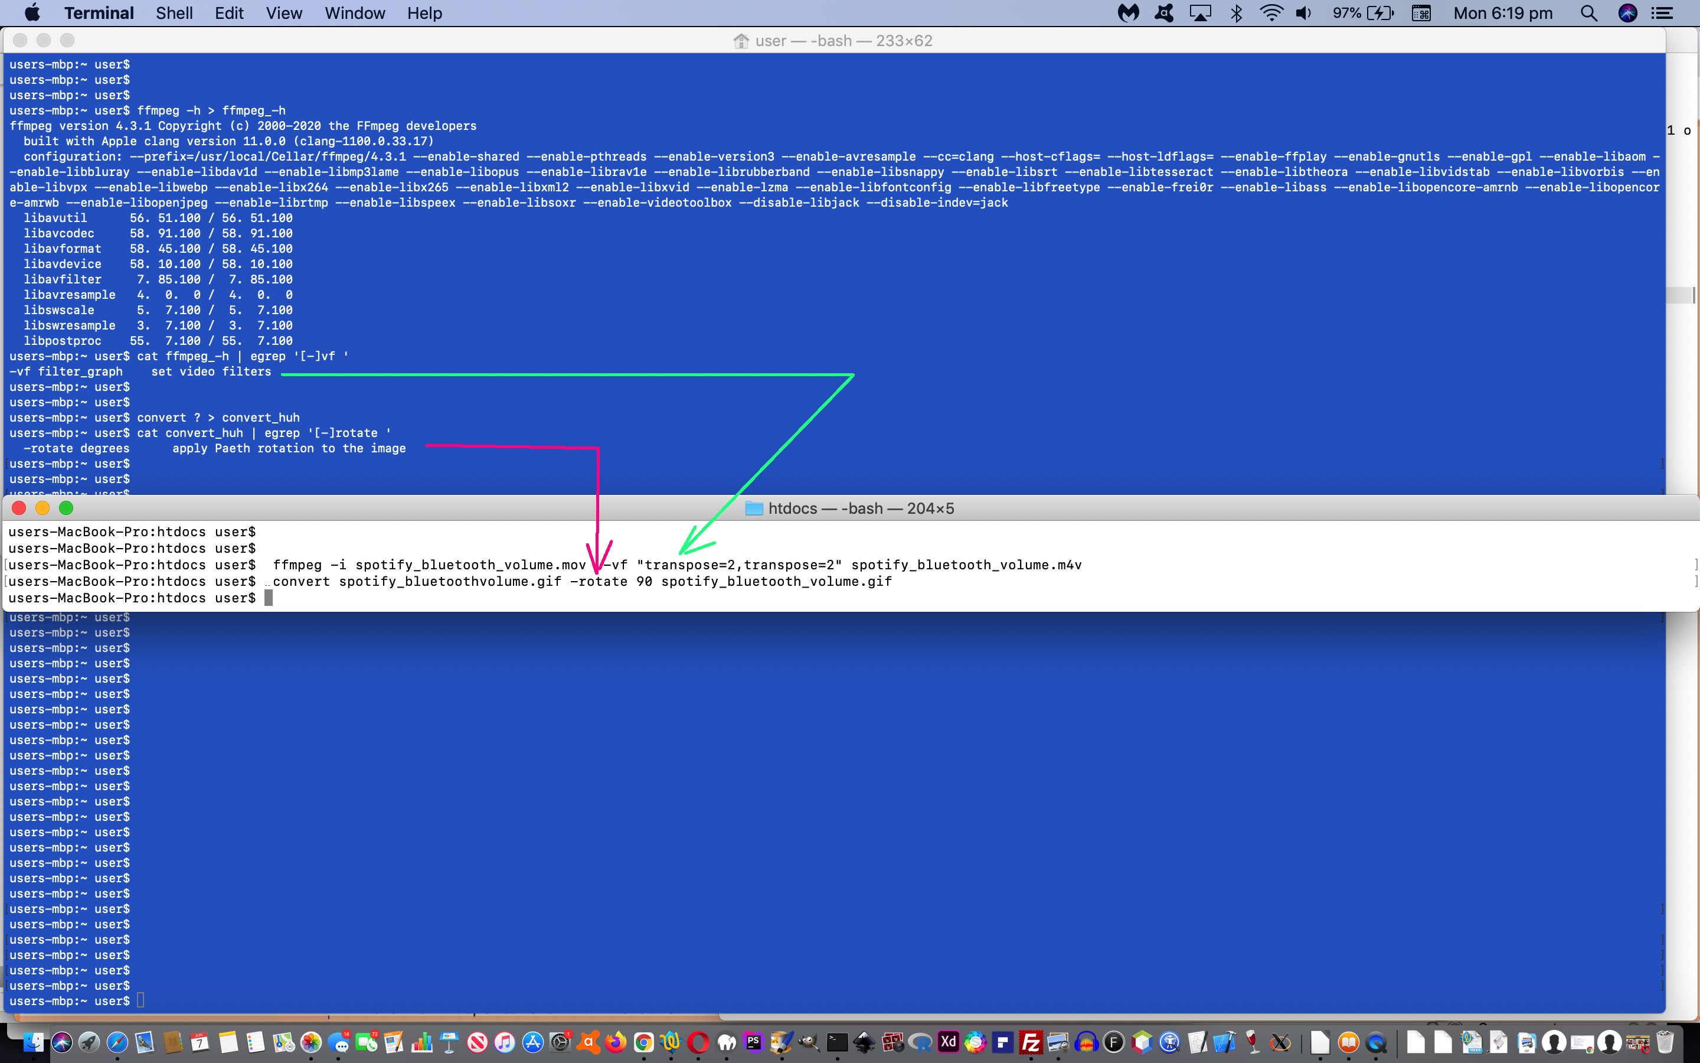Viewport: 1700px width, 1063px height.
Task: Open PhpStorm from the Dock
Action: click(x=753, y=1042)
